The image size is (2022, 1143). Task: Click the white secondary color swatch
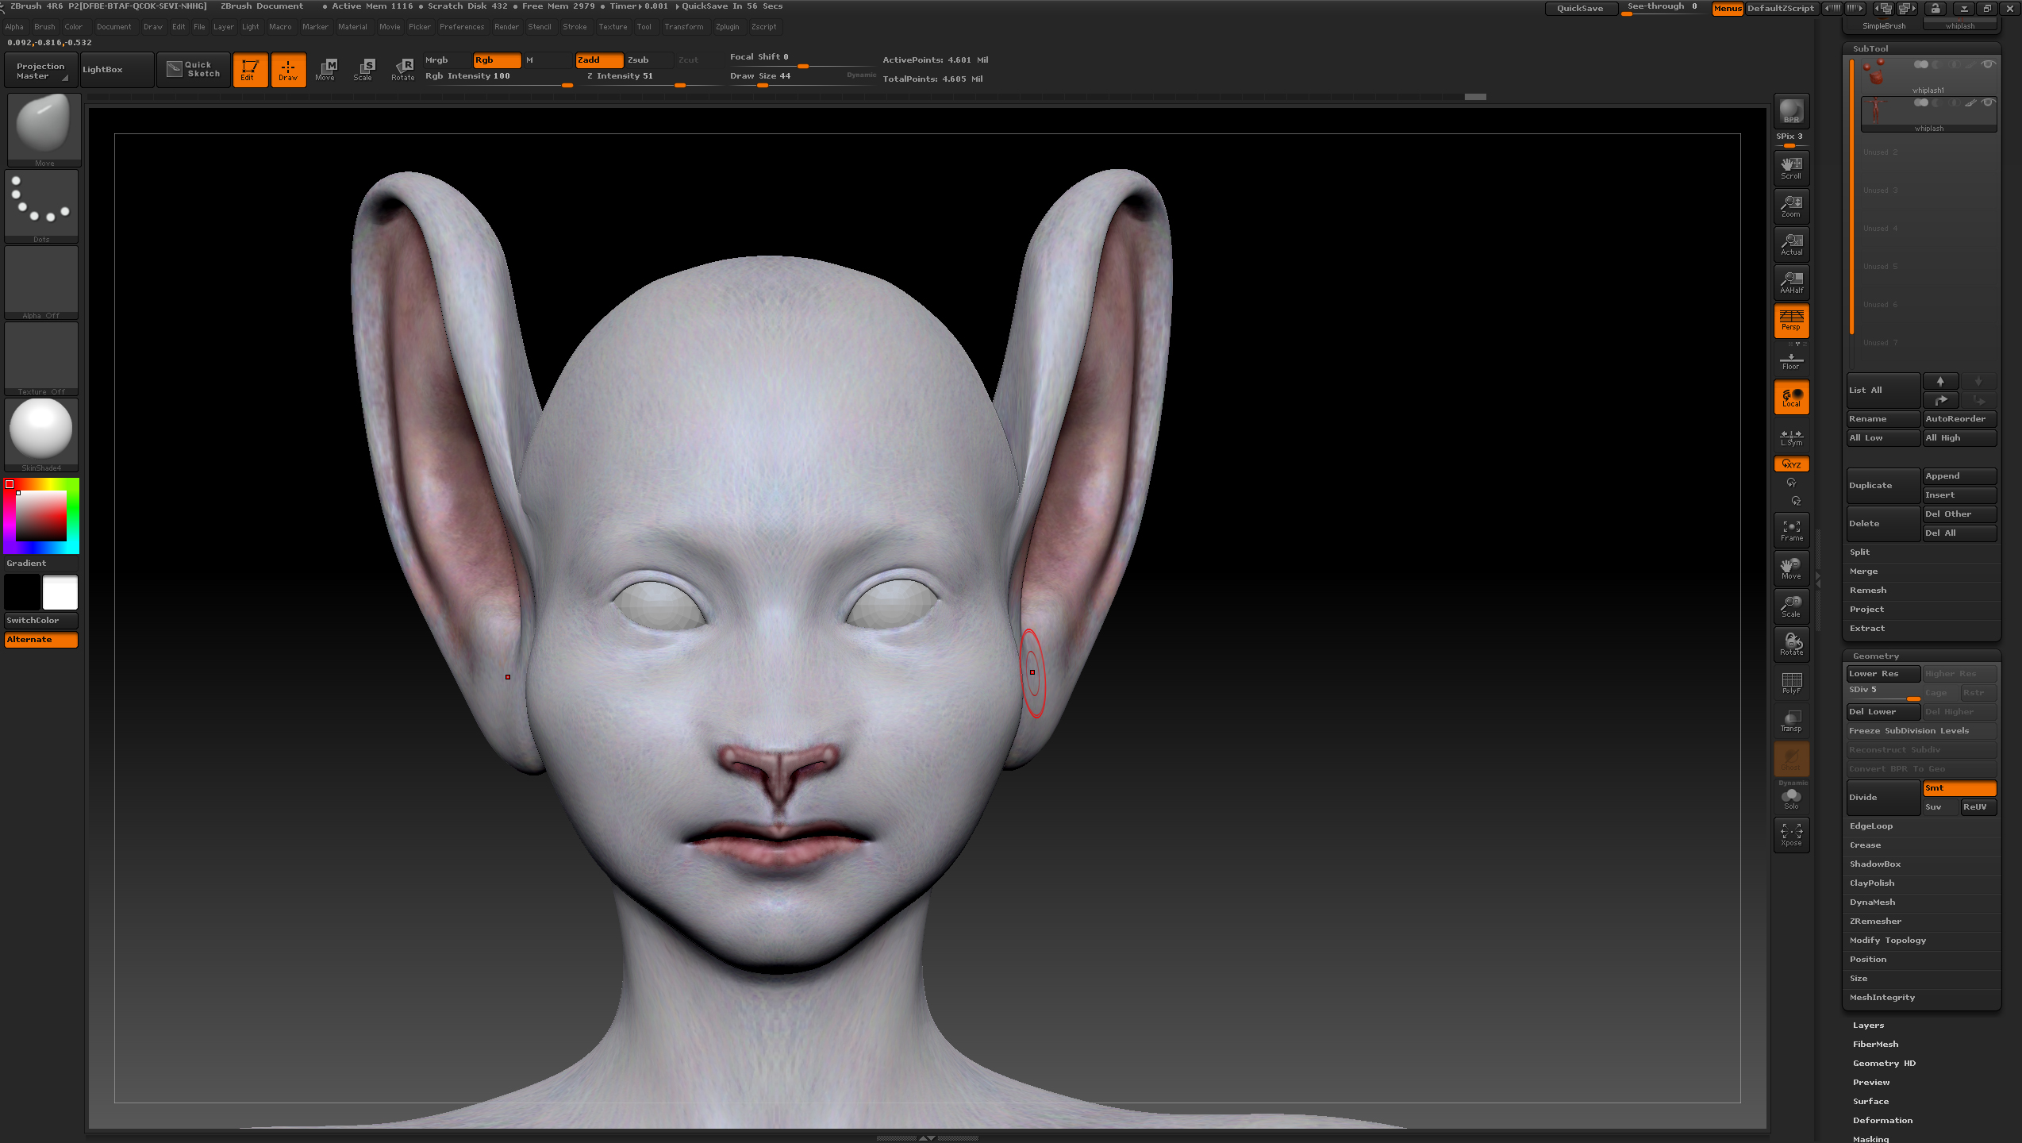tap(60, 593)
